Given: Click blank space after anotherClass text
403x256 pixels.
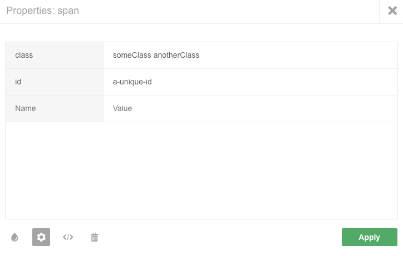Looking at the screenshot, I should 295,56.
